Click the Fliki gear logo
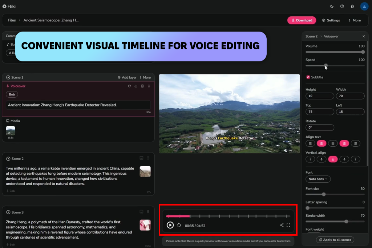Screen dimensions: 372x248 [x=4, y=7]
